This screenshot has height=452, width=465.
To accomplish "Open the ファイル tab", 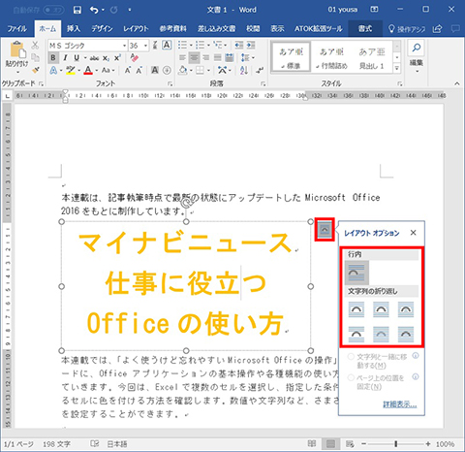I will coord(17,29).
